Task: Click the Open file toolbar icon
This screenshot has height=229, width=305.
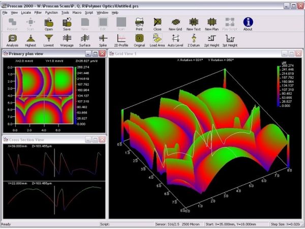Action: pos(49,23)
